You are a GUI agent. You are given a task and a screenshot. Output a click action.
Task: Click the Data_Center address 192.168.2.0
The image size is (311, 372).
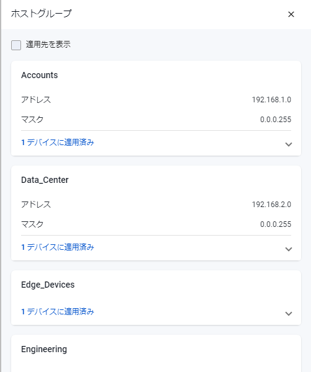click(x=271, y=205)
